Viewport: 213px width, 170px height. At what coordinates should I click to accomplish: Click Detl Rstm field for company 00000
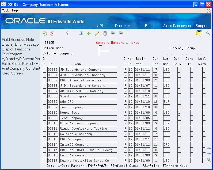pos(204,69)
